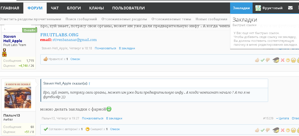This screenshot has width=299, height=136.
Task: Follow the FRUITLABS.ORG signature link
Action: coord(59,35)
